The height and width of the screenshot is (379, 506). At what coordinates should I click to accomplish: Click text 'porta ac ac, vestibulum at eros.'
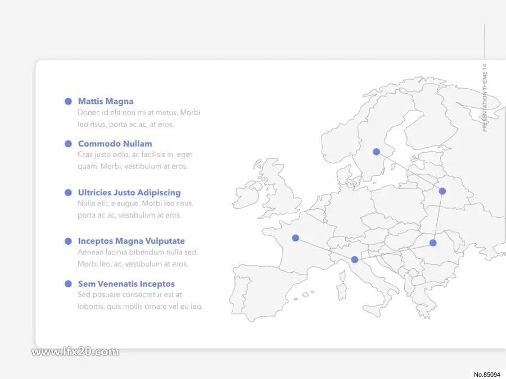(x=129, y=215)
